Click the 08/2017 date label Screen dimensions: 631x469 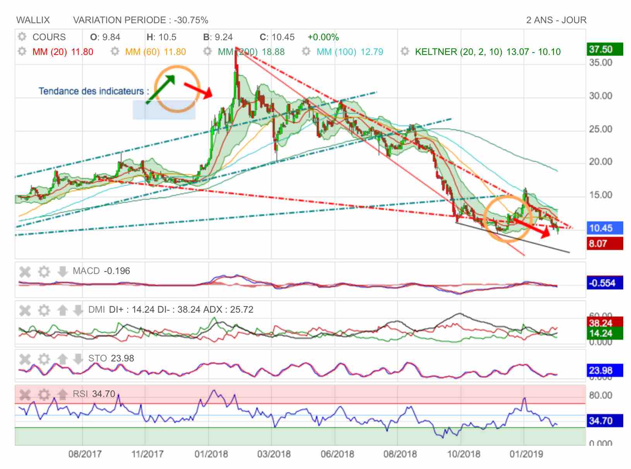85,454
